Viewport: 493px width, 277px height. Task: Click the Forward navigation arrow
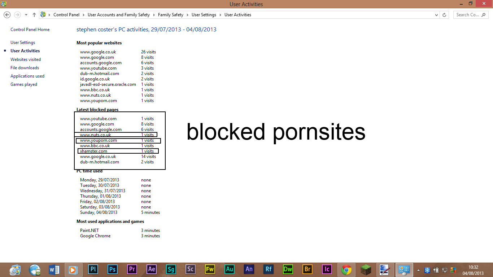pos(17,15)
